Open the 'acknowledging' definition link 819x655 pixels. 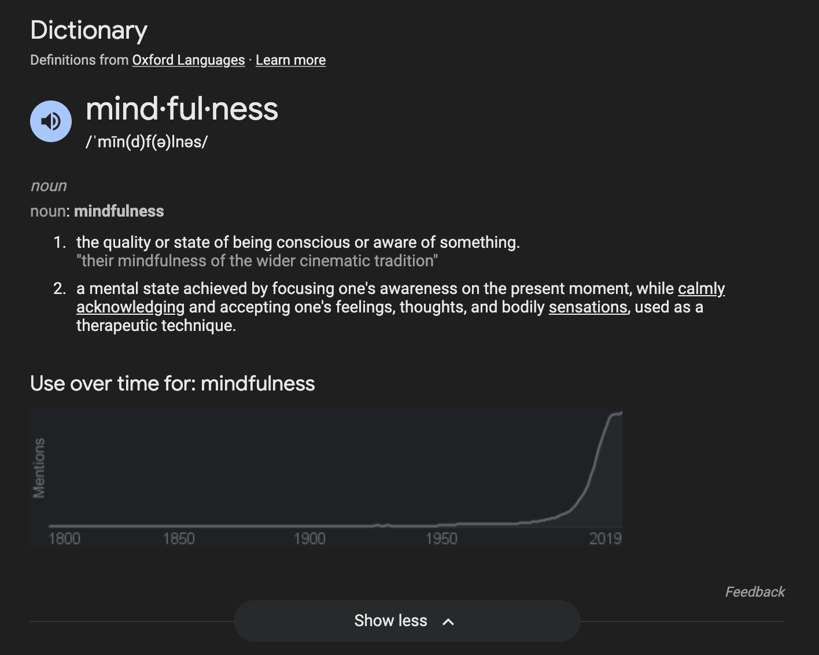pos(130,307)
